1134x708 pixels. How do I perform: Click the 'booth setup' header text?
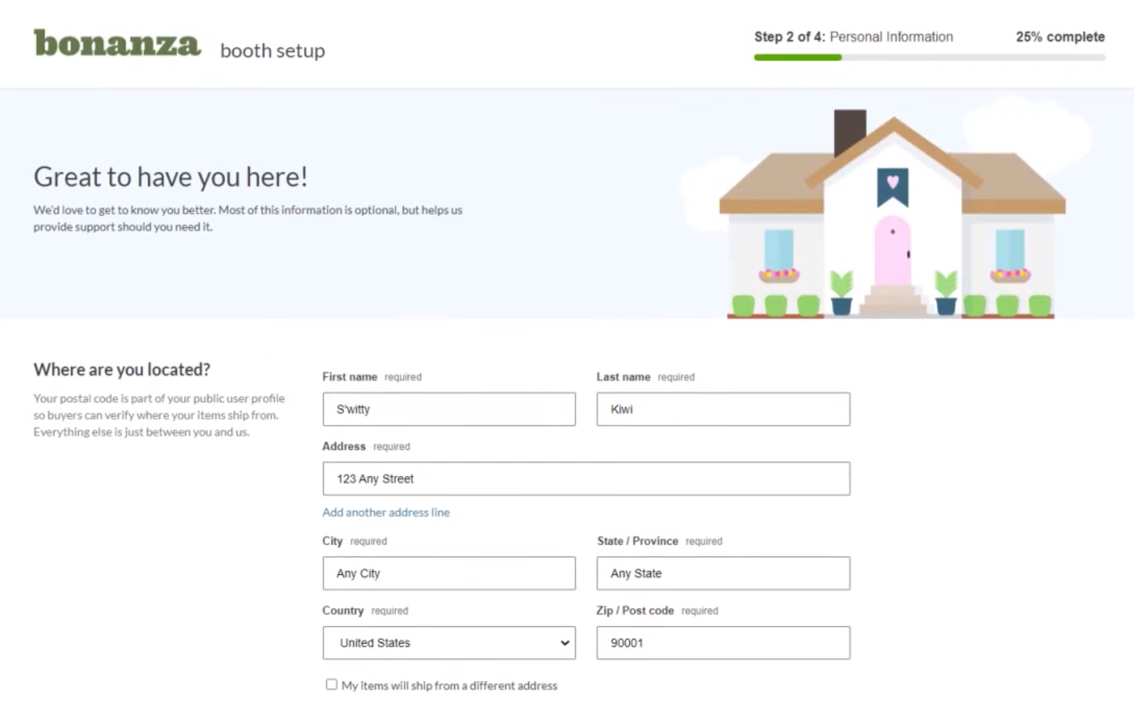coord(272,50)
